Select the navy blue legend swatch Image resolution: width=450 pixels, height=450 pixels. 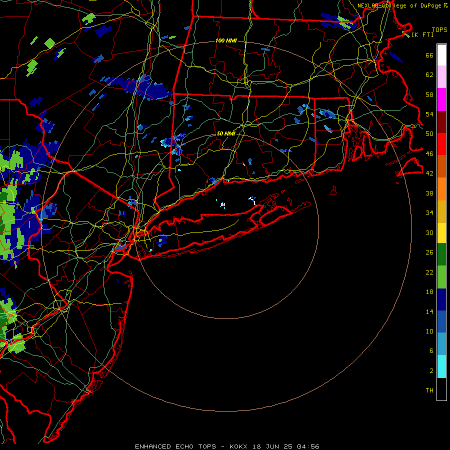coord(441,300)
